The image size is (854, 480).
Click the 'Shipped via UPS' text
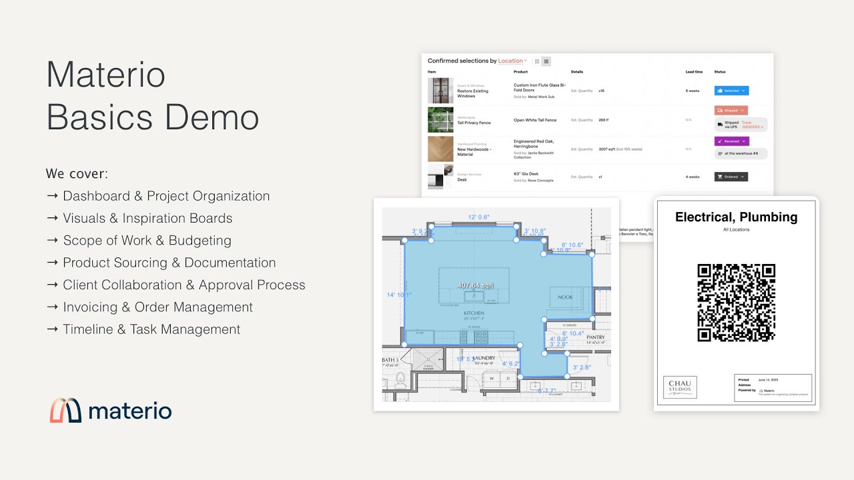(x=731, y=125)
